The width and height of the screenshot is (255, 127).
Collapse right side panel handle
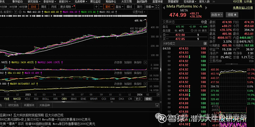[x=161, y=69]
